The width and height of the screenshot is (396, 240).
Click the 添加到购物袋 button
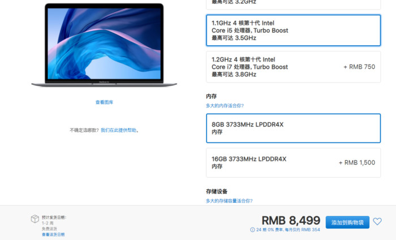pyautogui.click(x=347, y=222)
